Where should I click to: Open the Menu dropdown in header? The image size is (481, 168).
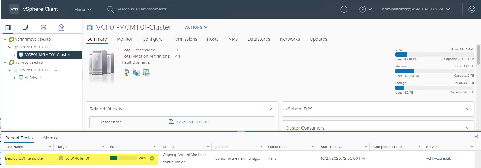point(83,9)
